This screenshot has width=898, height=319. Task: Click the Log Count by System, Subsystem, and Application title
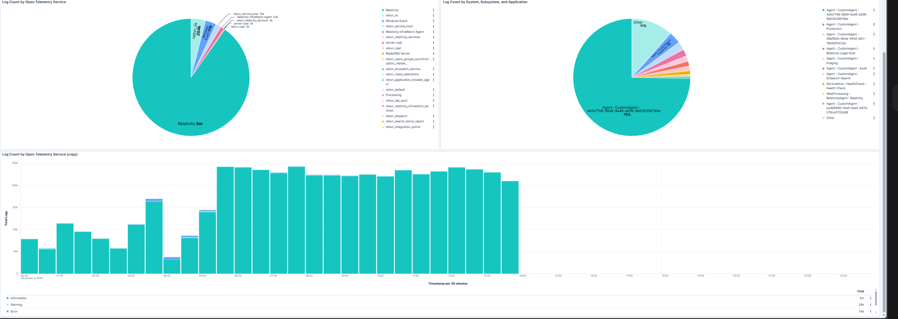485,2
